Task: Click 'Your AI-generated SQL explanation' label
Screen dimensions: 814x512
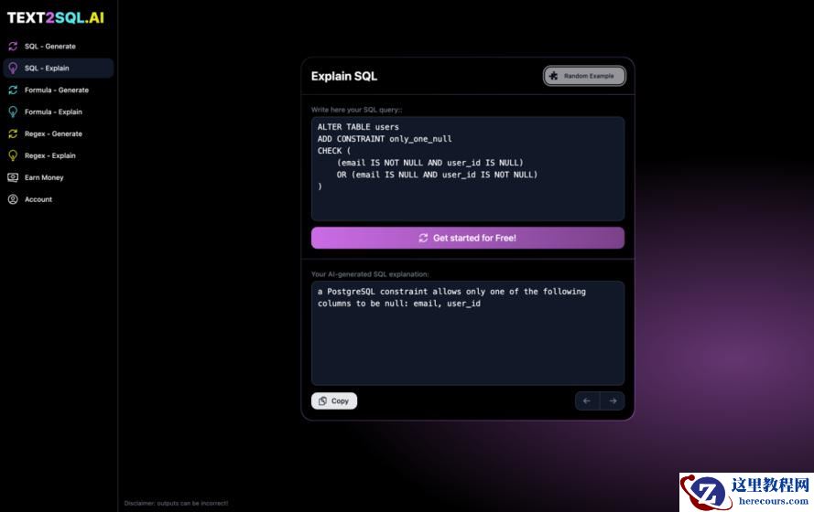Action: pyautogui.click(x=370, y=274)
